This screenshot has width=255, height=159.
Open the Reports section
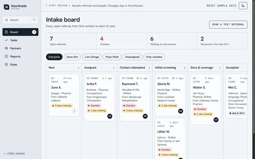pyautogui.click(x=20, y=57)
